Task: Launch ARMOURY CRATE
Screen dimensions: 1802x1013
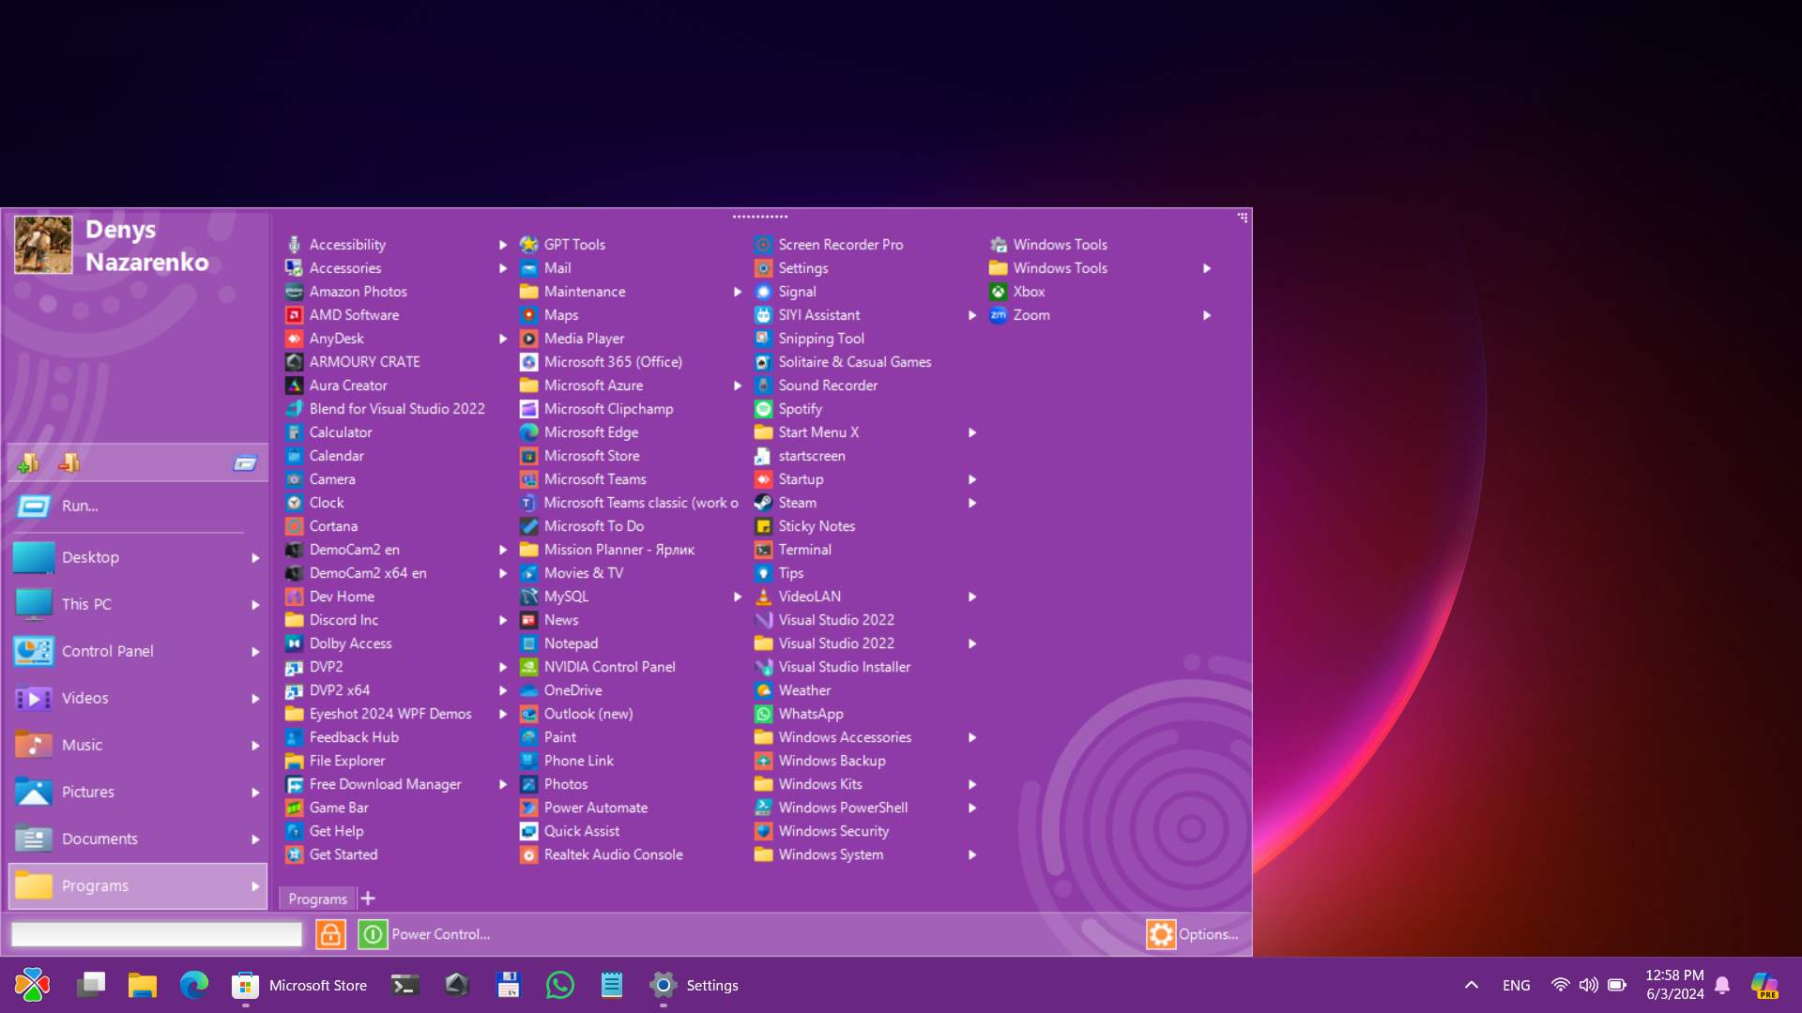Action: (x=353, y=362)
